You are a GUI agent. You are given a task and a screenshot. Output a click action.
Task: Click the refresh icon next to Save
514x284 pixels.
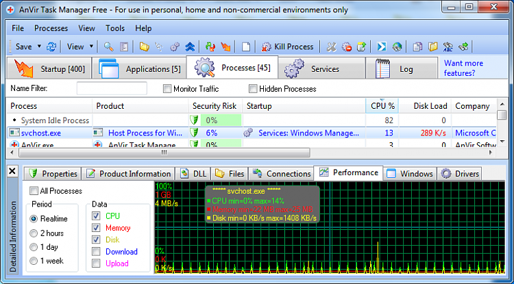tap(51, 47)
